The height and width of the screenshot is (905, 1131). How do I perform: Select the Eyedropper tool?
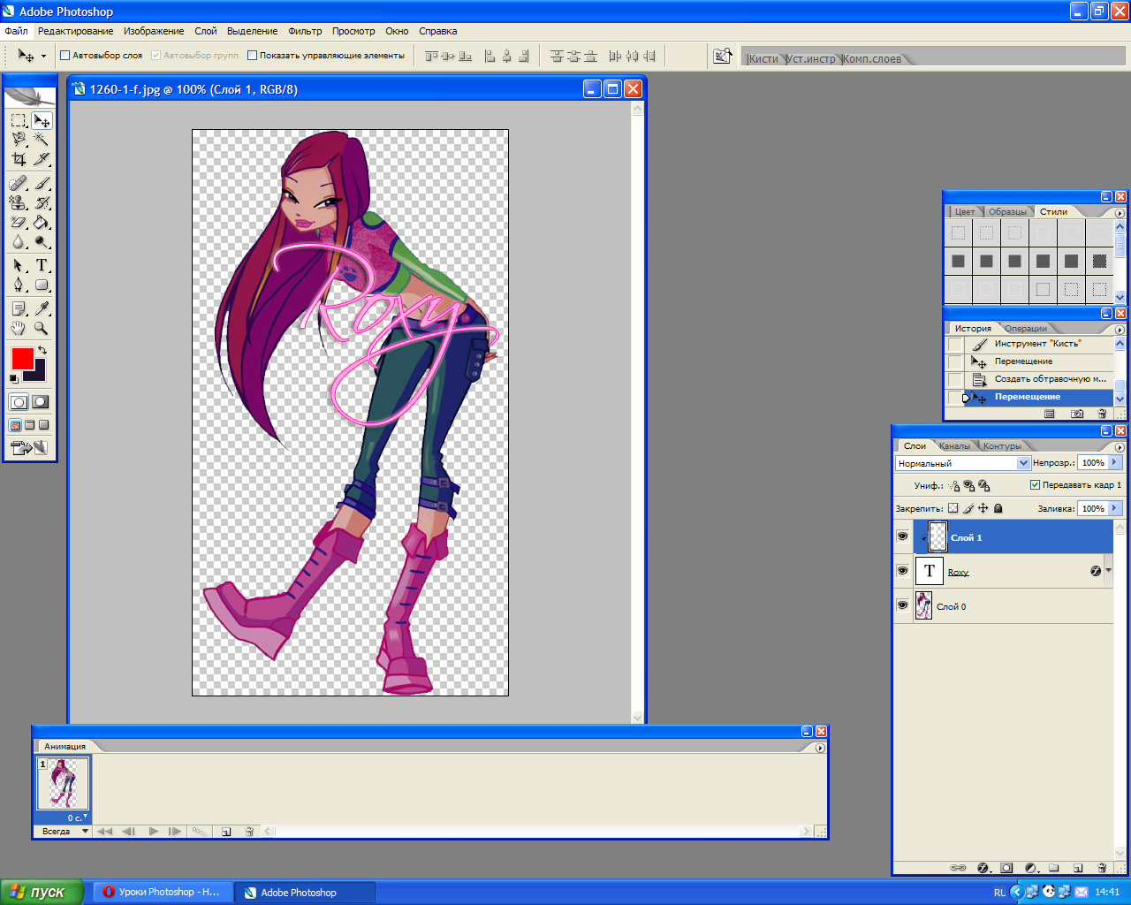point(42,308)
